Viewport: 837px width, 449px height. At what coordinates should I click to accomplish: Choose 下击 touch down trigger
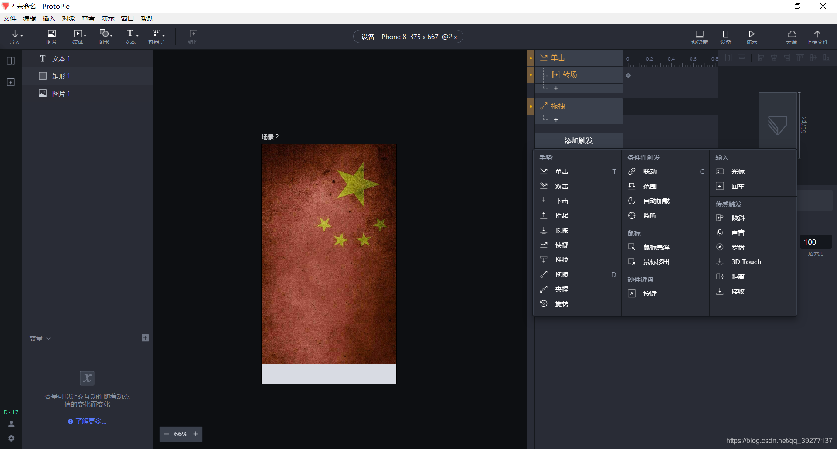[578, 201]
